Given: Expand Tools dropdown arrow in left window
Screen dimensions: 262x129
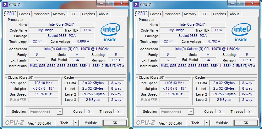Looking at the screenshot, I should point(76,123).
